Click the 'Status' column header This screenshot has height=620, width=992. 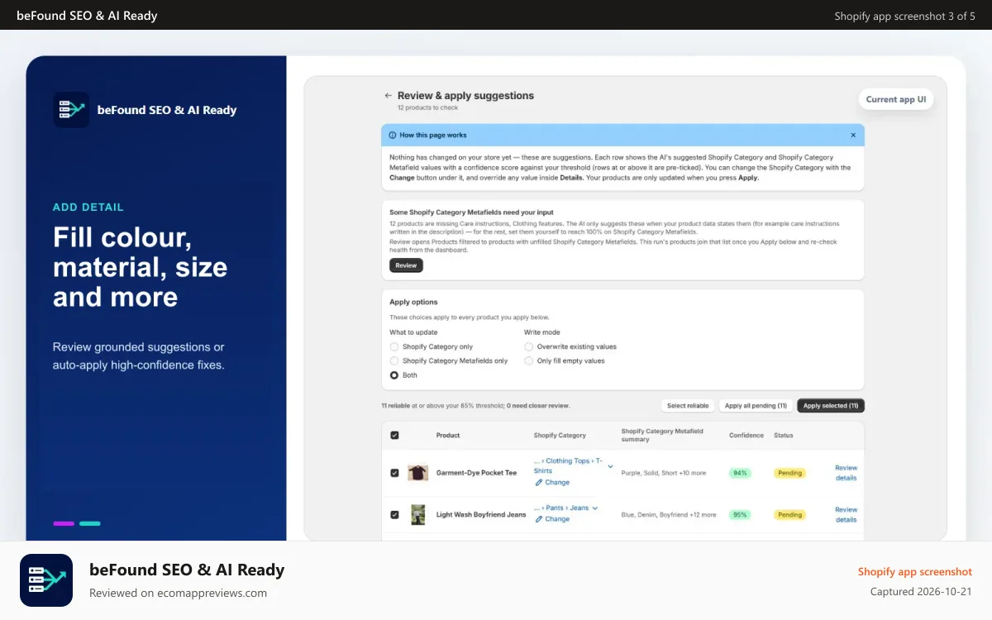pos(784,435)
